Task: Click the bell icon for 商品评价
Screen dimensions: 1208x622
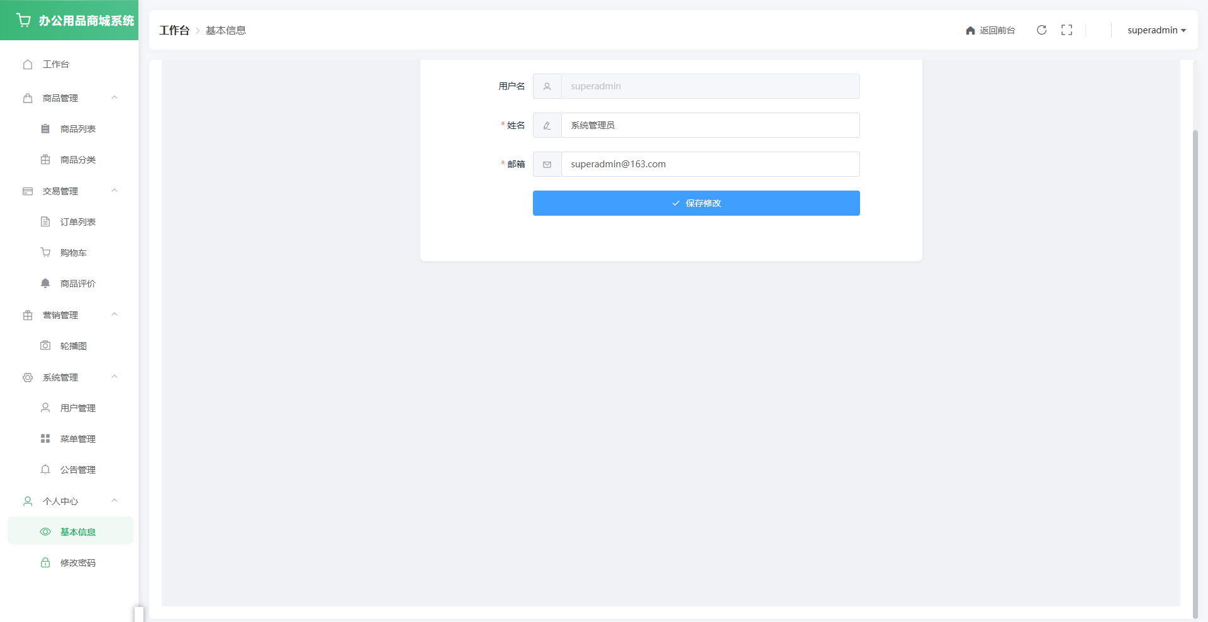Action: 45,284
